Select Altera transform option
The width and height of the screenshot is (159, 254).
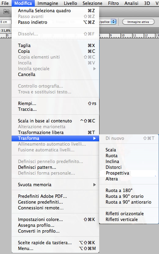coord(129,179)
